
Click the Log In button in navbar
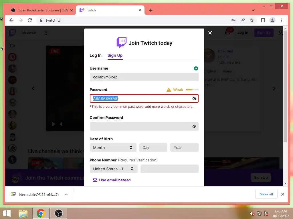[x=243, y=33]
